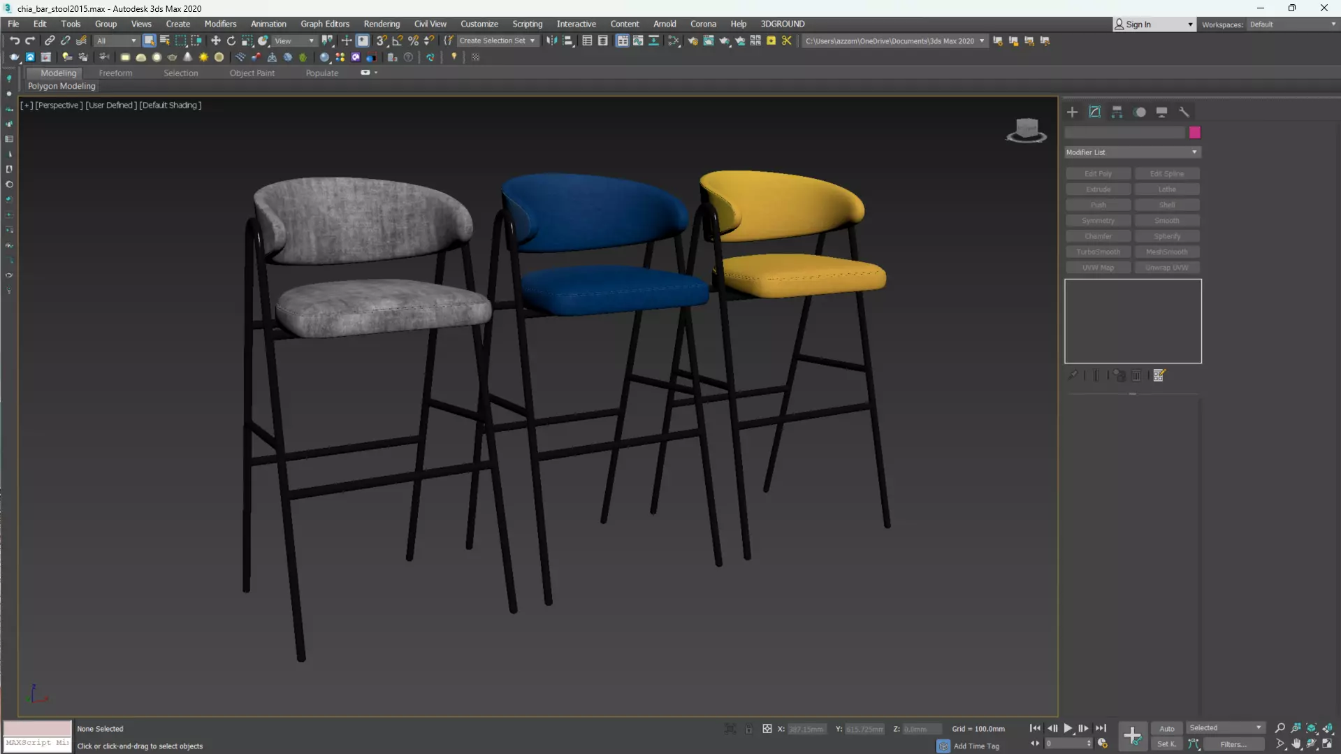Click the MAXScript mini listener field
Viewport: 1341px width, 754px height.
(37, 743)
